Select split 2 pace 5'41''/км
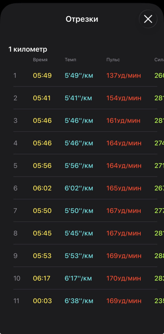The image size is (164, 334). (78, 98)
